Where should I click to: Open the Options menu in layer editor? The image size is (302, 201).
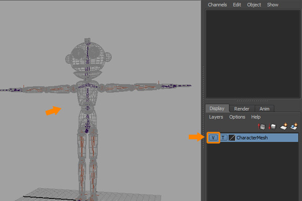point(237,117)
